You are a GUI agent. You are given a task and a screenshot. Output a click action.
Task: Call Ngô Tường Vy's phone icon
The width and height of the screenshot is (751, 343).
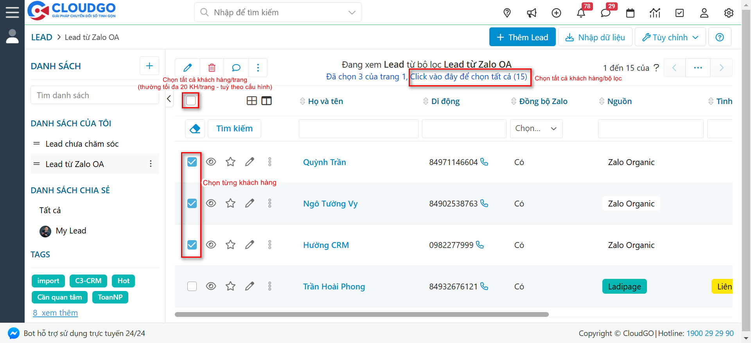point(484,203)
